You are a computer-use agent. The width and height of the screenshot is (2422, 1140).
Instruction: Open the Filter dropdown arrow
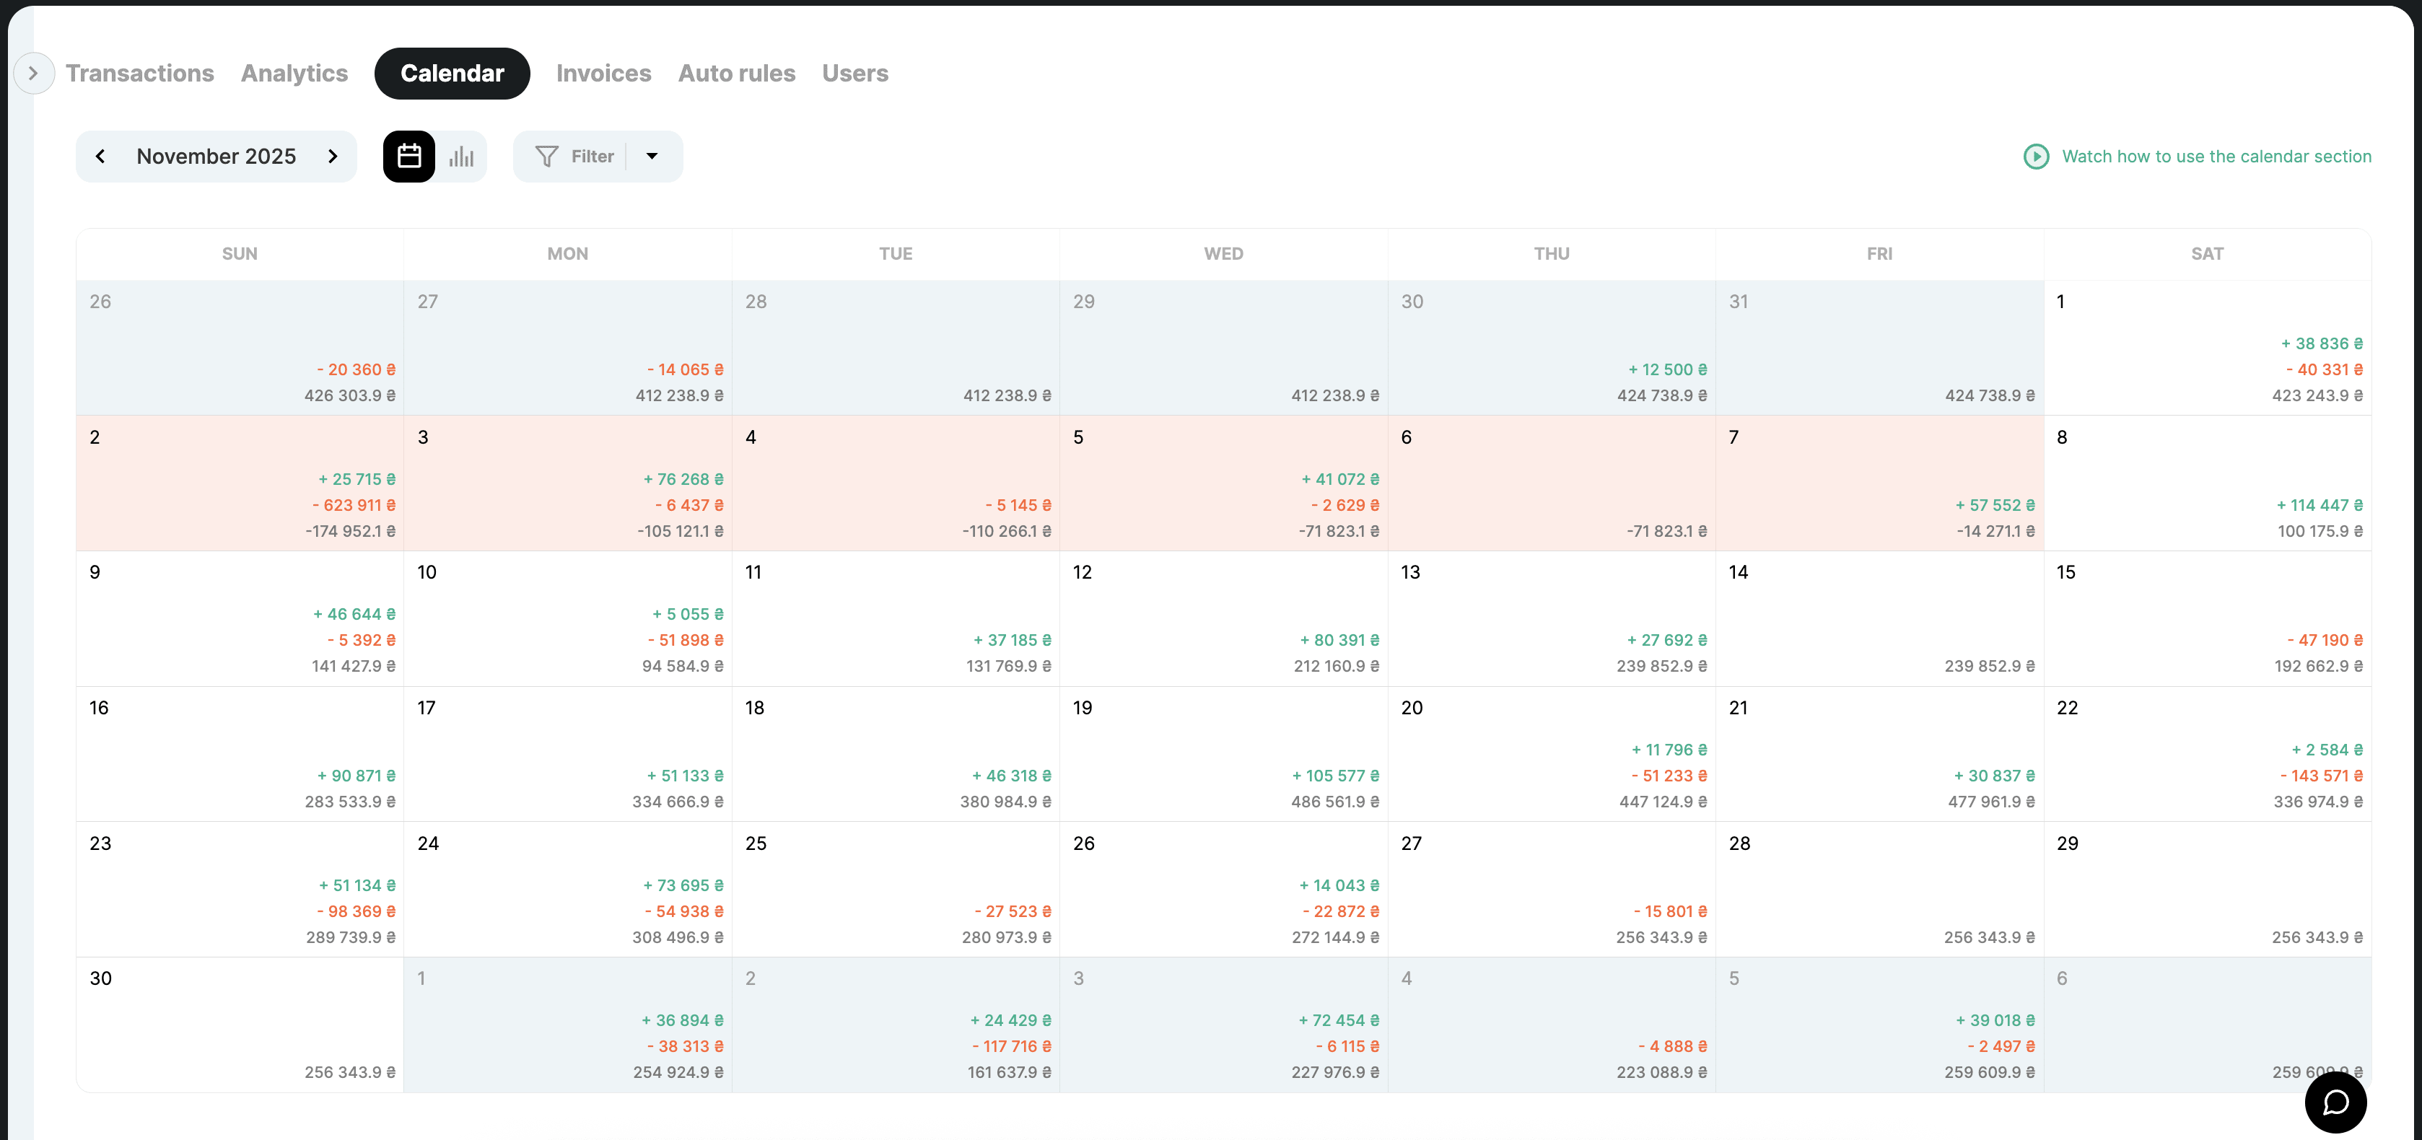coord(652,156)
